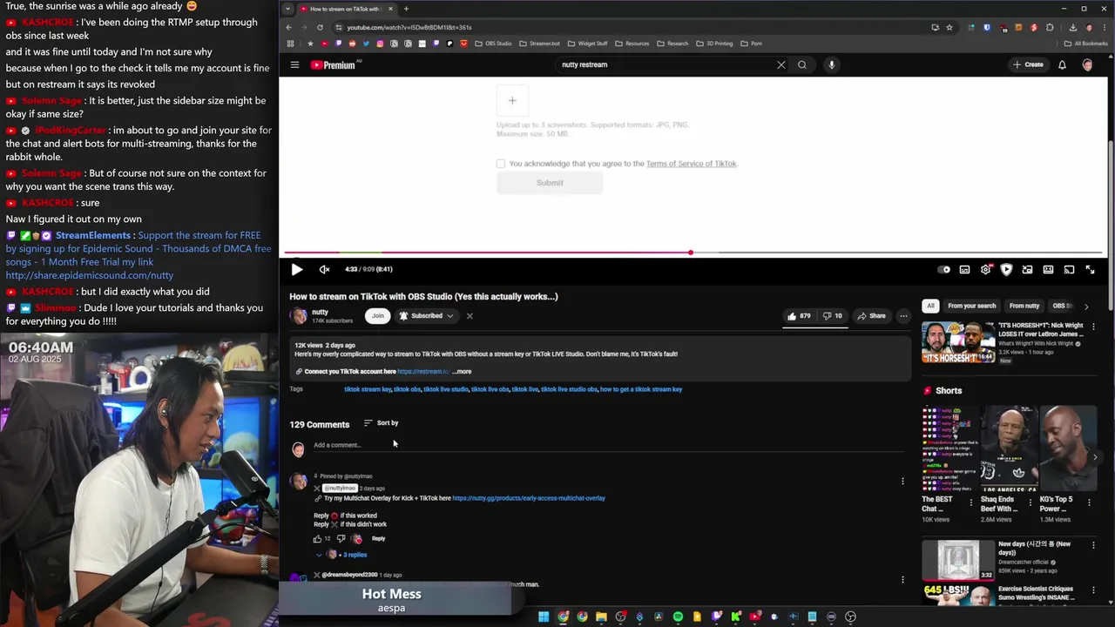Open Sort by comments dropdown
The height and width of the screenshot is (627, 1115).
[x=381, y=423]
